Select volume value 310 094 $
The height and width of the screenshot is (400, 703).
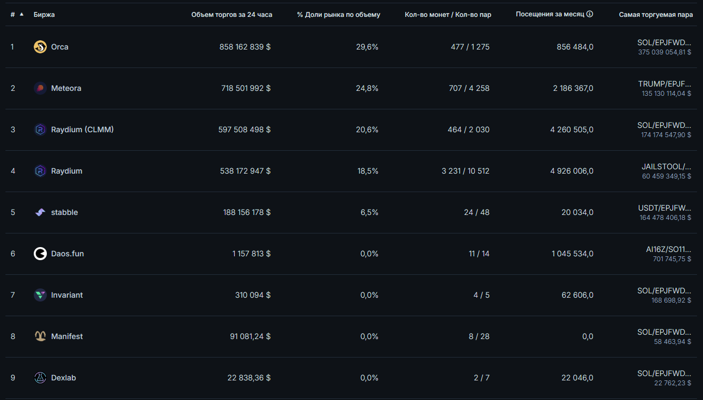[x=253, y=295]
